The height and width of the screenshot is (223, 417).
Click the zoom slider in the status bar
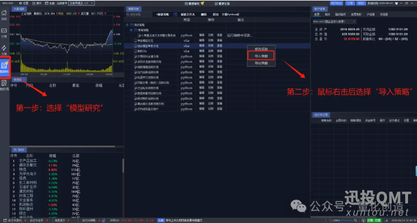(x=345, y=220)
